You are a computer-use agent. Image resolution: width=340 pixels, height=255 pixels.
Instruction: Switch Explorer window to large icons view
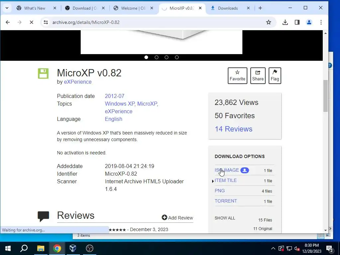click(328, 235)
